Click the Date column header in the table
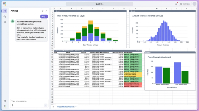 point(55,53)
